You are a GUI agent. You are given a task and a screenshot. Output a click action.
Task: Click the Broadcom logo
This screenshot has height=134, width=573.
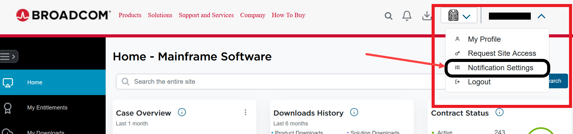tap(63, 15)
